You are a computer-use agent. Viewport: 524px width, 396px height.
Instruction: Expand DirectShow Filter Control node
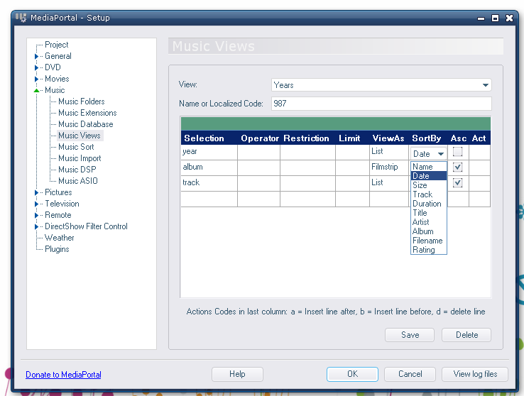pyautogui.click(x=36, y=226)
